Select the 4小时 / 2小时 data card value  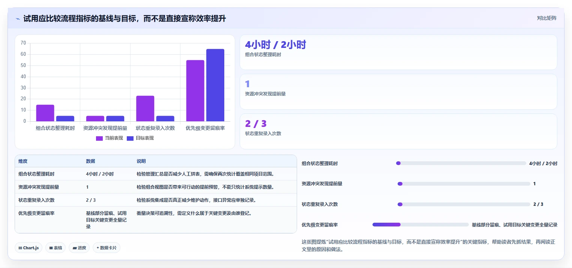tap(275, 45)
